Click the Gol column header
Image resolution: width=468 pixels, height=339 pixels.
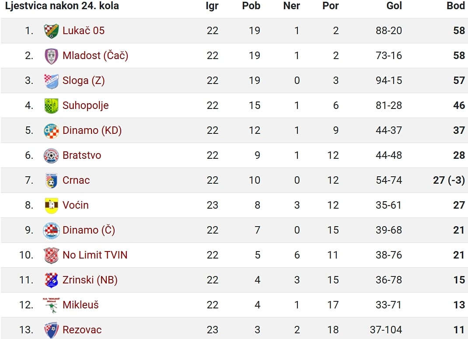(x=394, y=6)
